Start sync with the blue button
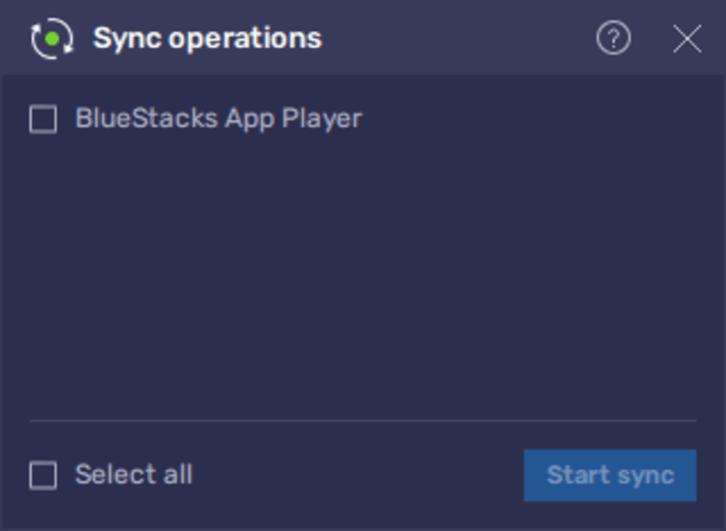The image size is (726, 531). (x=610, y=475)
